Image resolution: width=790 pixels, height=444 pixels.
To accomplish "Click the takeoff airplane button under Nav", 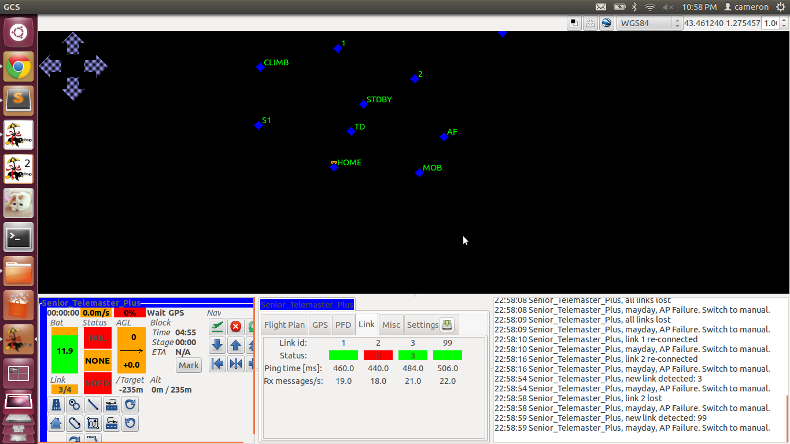I will (x=217, y=327).
